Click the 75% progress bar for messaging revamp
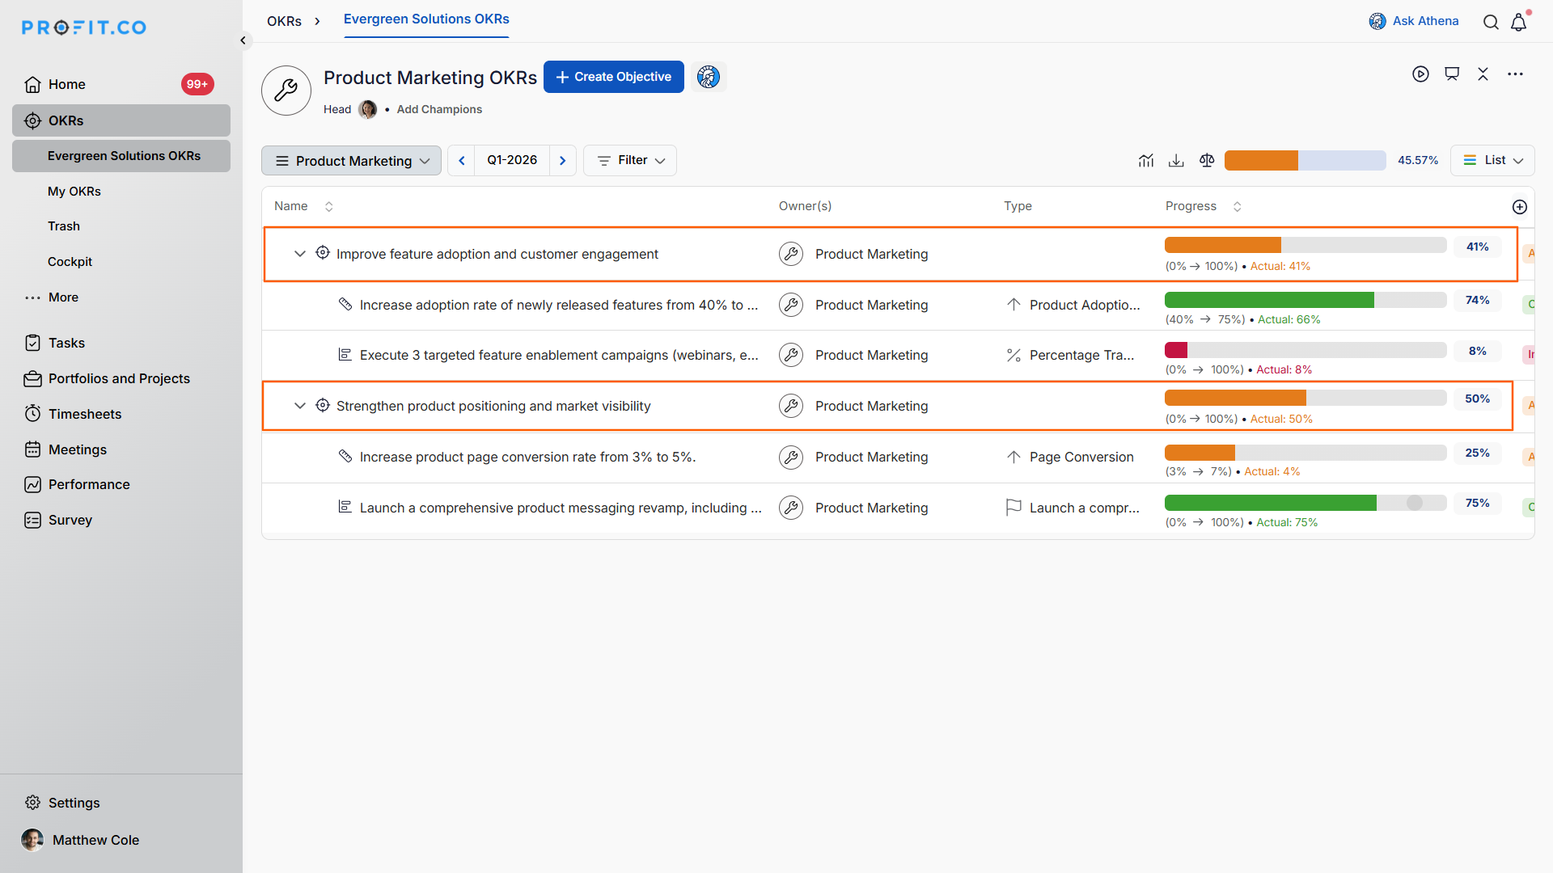The image size is (1553, 873). [1305, 503]
